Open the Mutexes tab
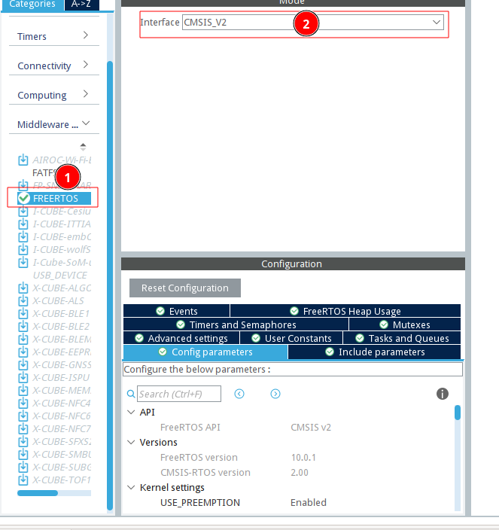 [x=405, y=324]
